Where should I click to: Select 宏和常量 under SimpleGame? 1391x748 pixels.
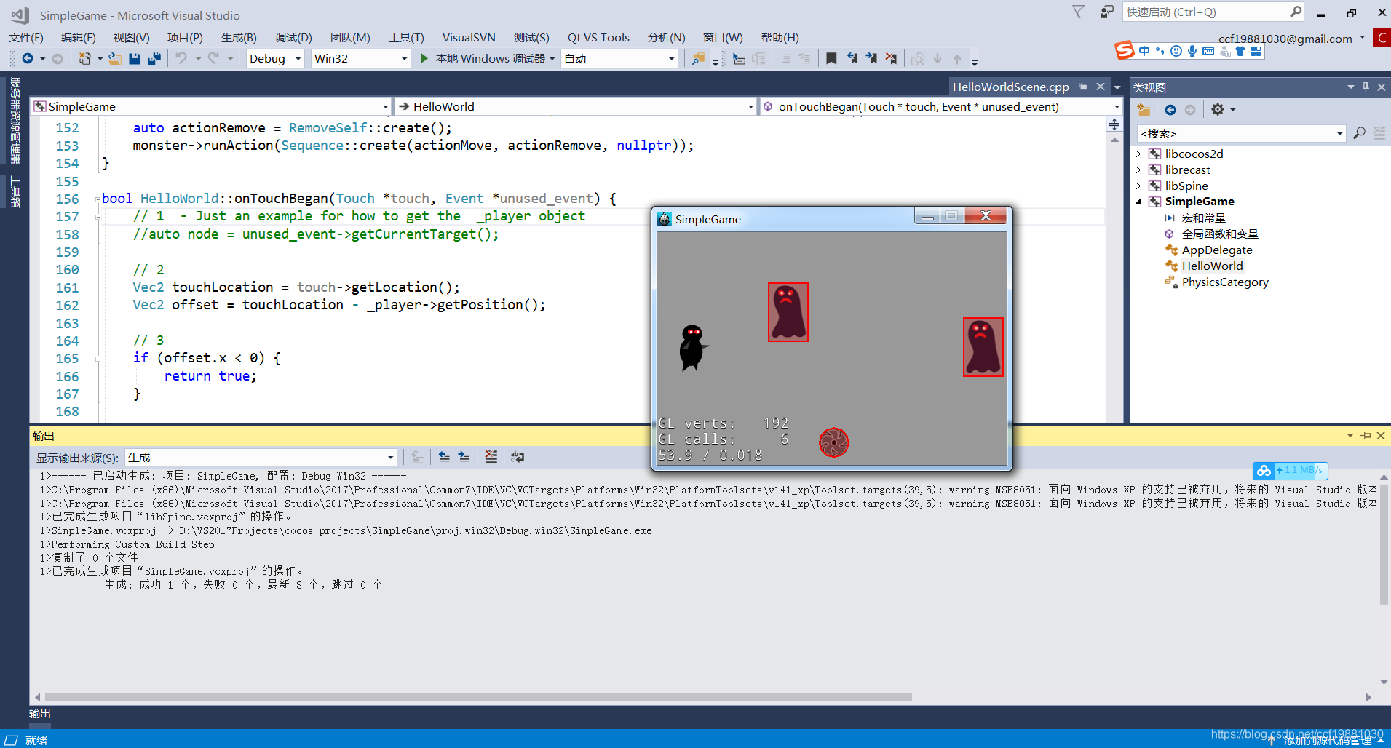[1204, 218]
